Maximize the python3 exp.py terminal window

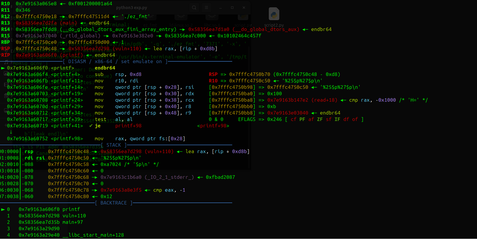tap(232, 8)
